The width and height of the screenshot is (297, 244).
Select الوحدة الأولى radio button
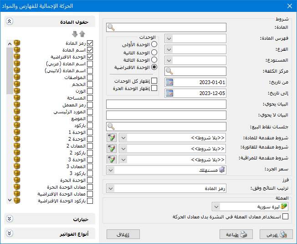154,44
